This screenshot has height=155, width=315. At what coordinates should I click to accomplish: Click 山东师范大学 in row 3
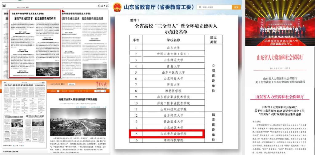173,60
